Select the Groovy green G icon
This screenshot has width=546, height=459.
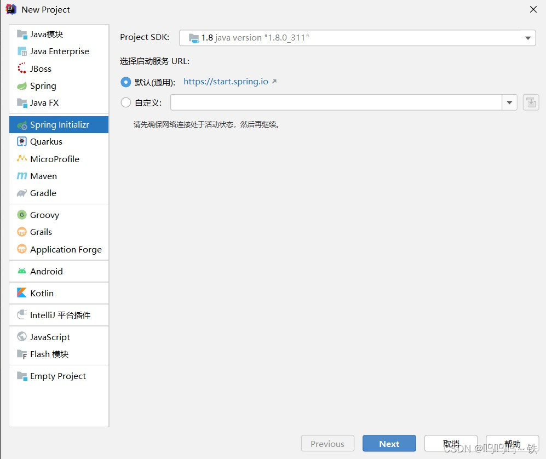click(x=22, y=215)
